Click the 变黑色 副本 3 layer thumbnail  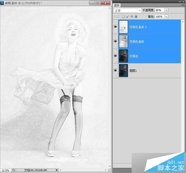coord(124,27)
